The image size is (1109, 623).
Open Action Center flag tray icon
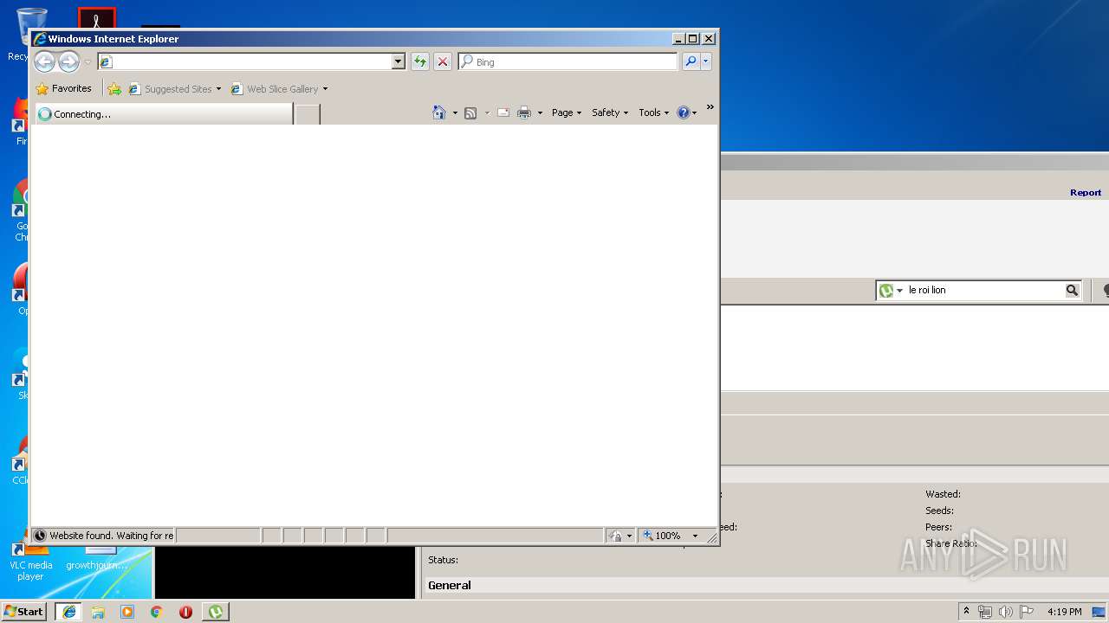(x=1027, y=612)
